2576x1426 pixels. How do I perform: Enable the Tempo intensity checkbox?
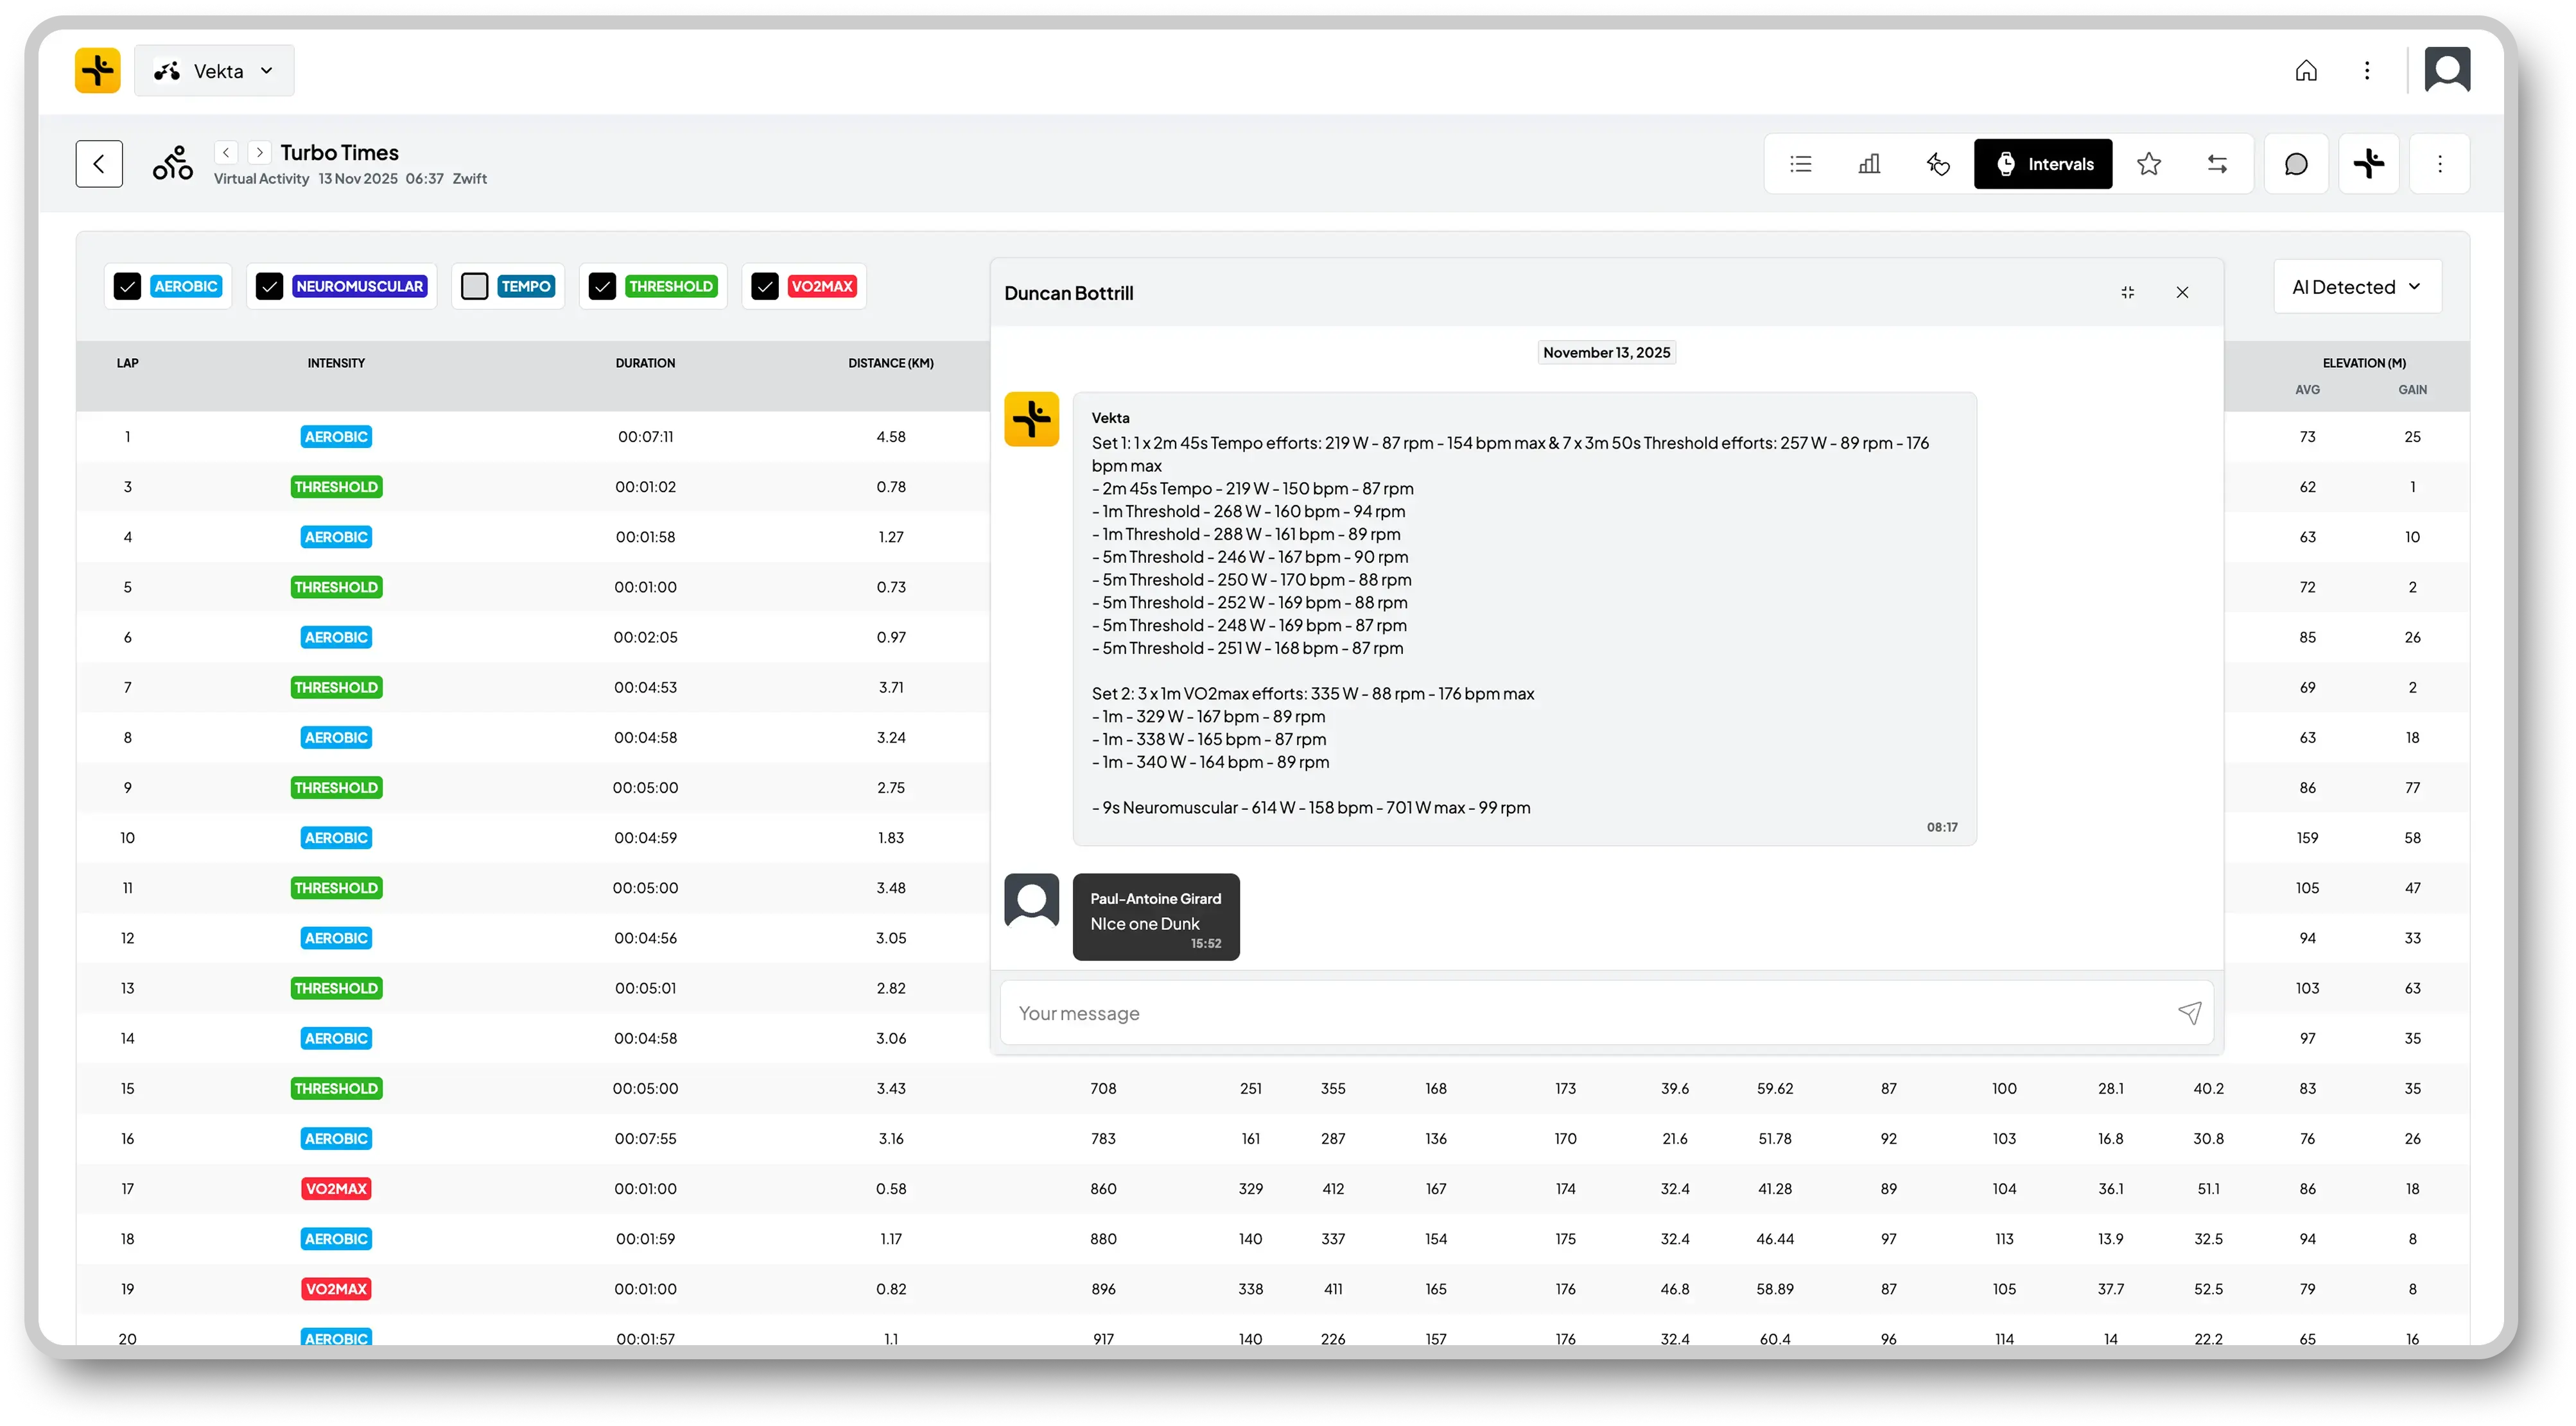(x=475, y=287)
